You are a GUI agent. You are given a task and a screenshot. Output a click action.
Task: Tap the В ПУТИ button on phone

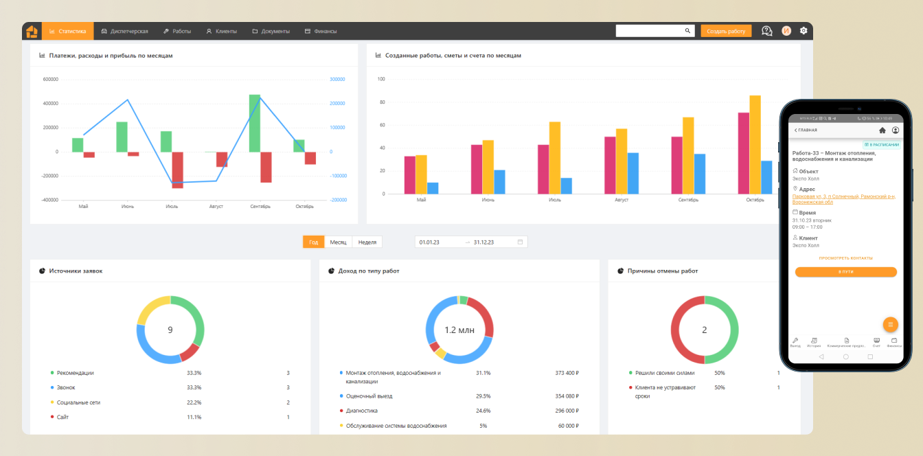[x=846, y=272]
